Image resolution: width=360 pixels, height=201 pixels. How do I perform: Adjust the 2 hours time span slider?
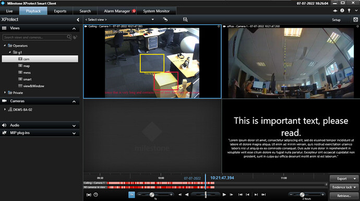[x=302, y=195]
